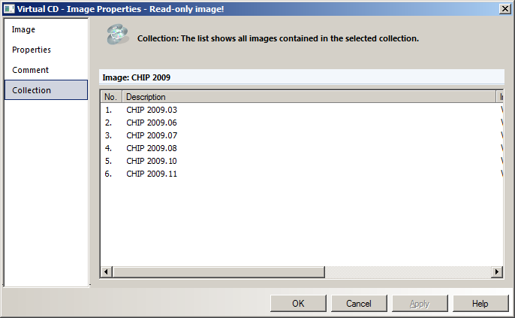Click the horizontal scrollbar right arrow
The width and height of the screenshot is (515, 318).
pos(496,271)
